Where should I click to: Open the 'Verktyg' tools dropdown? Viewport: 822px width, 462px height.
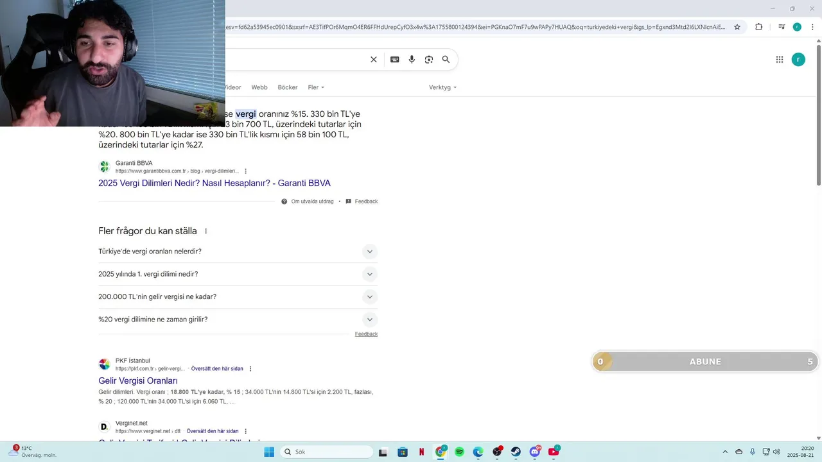pyautogui.click(x=442, y=87)
